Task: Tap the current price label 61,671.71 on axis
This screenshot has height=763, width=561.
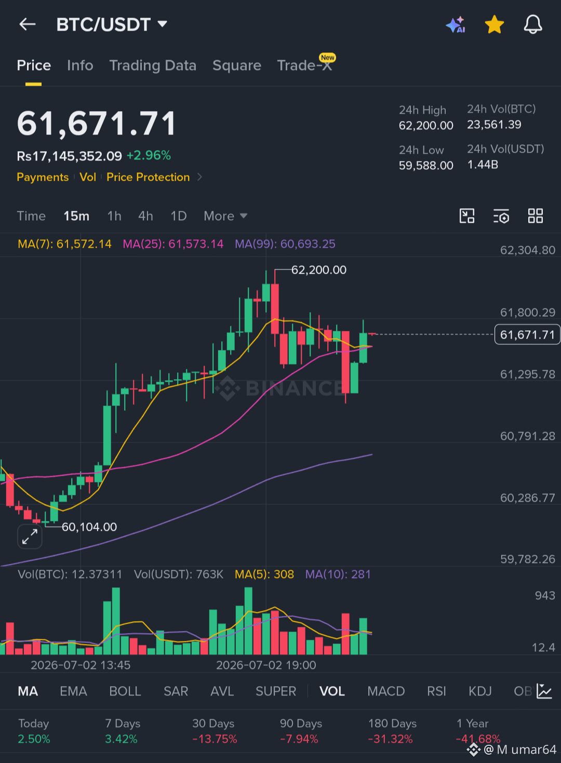Action: point(527,334)
